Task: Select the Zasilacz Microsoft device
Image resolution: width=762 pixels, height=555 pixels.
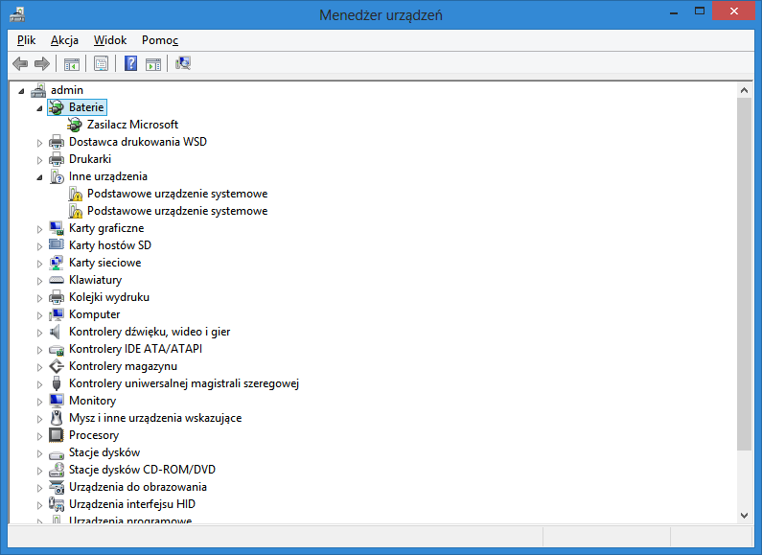Action: coord(132,125)
